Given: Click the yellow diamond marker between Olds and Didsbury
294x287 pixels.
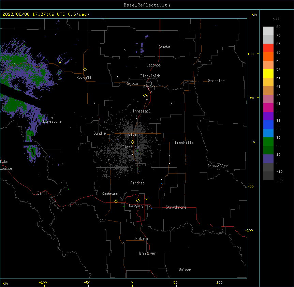Looking at the screenshot, I should pos(133,142).
